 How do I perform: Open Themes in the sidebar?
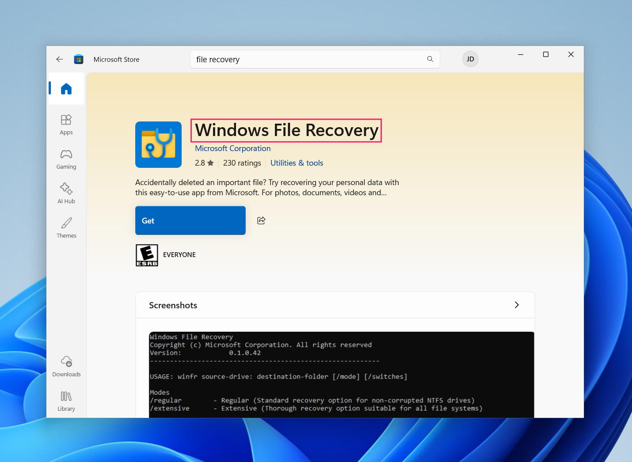click(66, 228)
